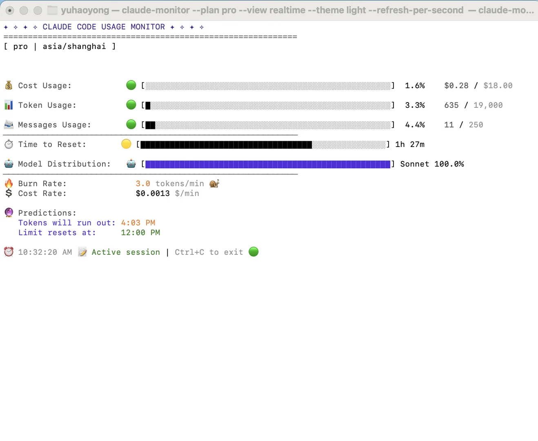This screenshot has height=441, width=538.
Task: Click the Sonnet 100.0% model label
Action: point(432,164)
